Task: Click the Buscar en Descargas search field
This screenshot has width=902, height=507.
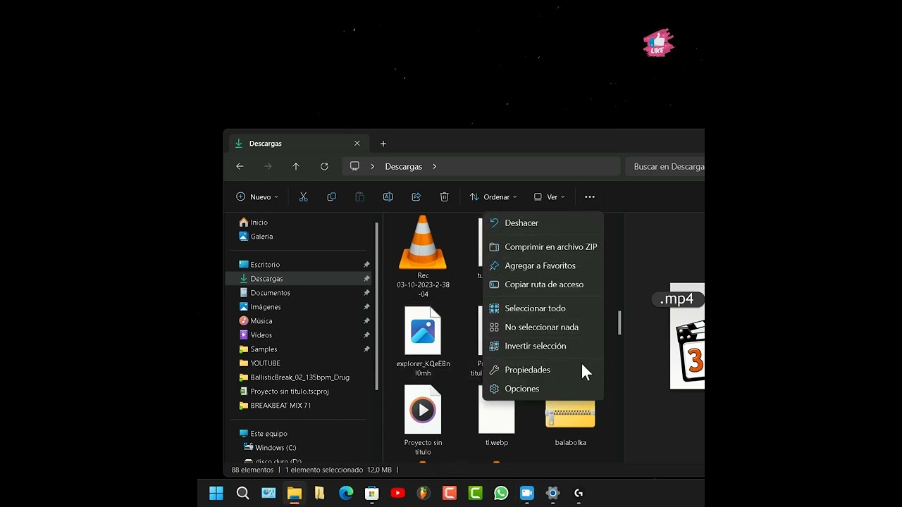Action: pyautogui.click(x=665, y=167)
